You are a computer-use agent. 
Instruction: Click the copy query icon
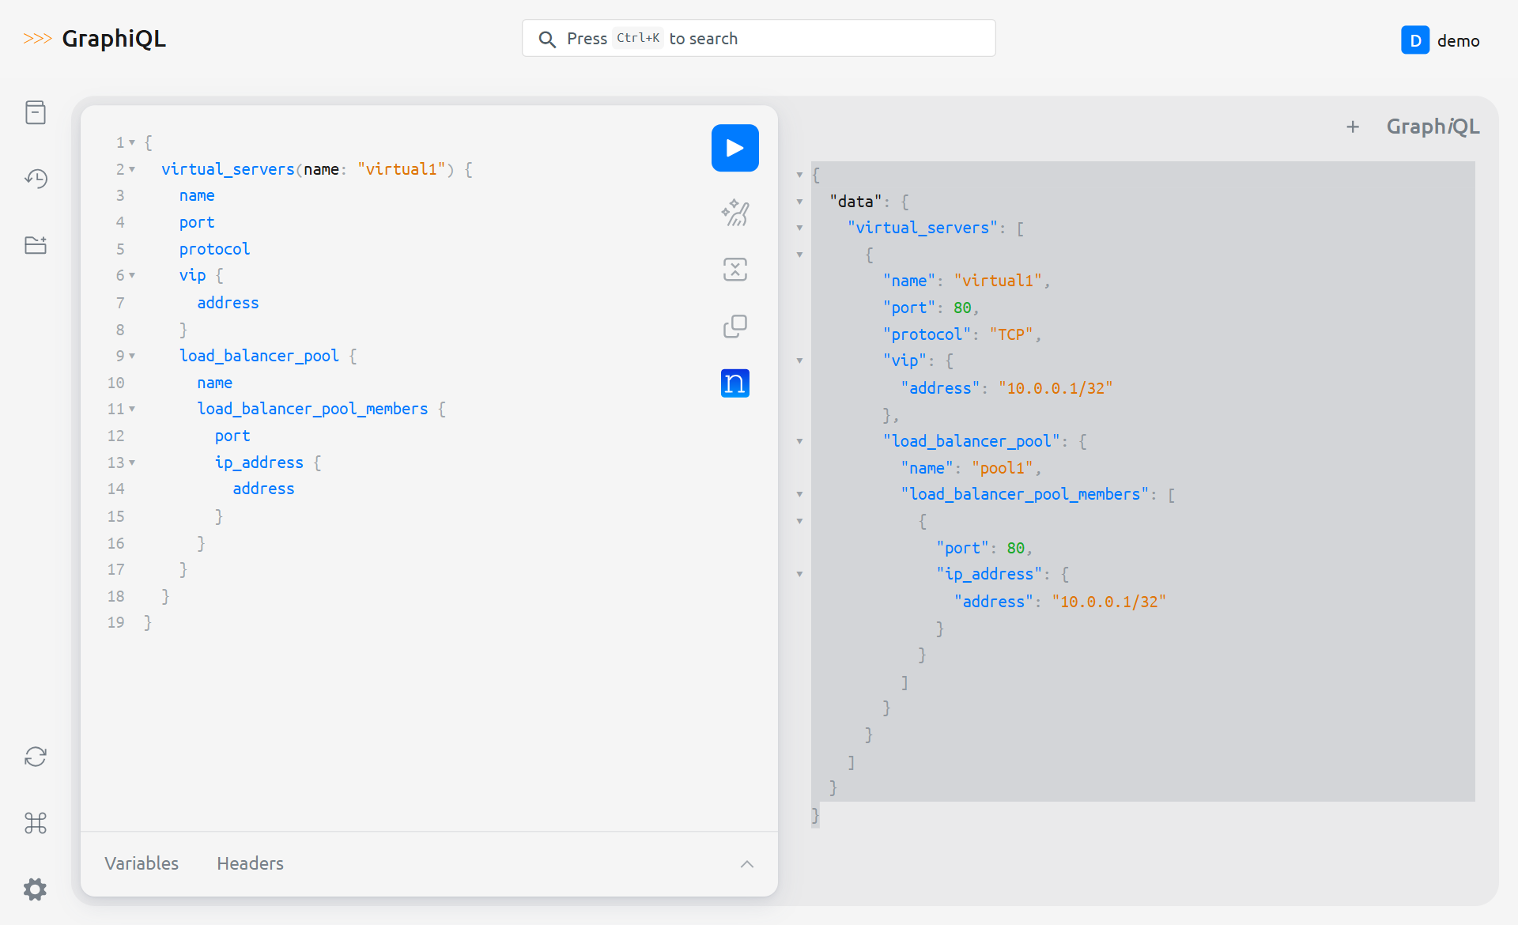(x=734, y=327)
